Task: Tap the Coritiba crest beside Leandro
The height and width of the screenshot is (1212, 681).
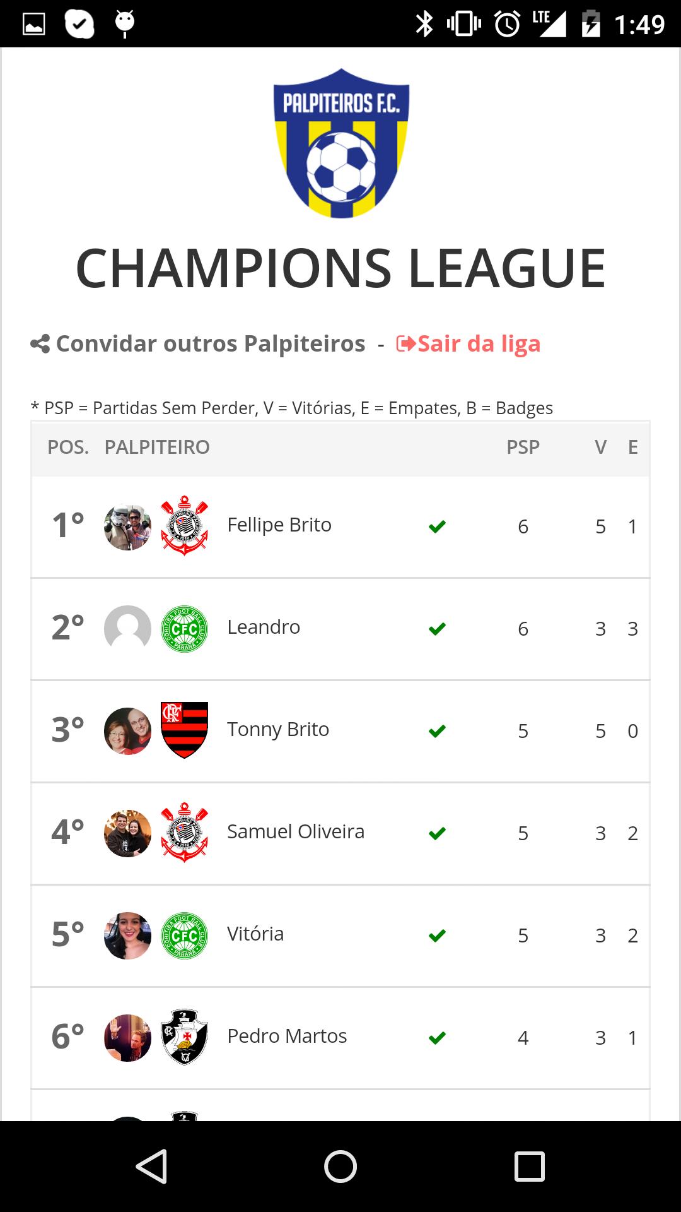Action: click(184, 628)
